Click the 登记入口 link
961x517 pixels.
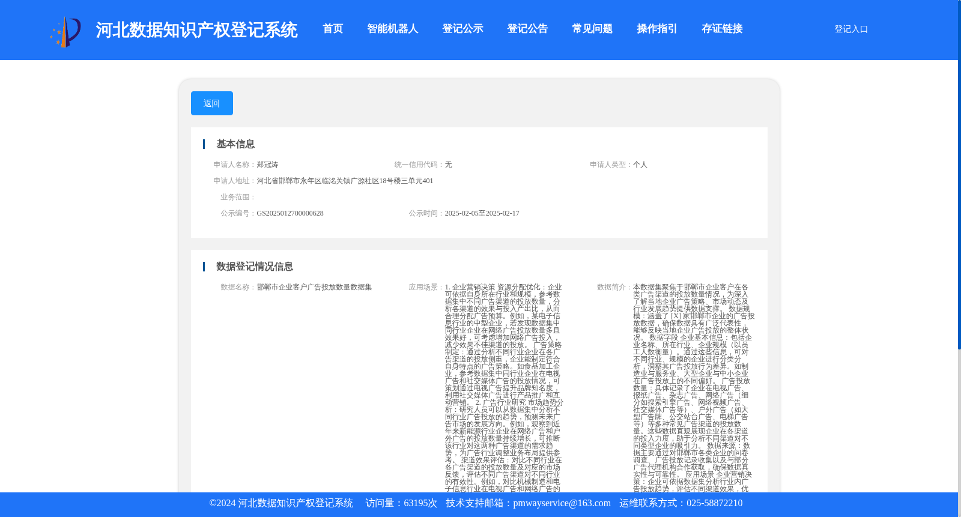(x=851, y=29)
